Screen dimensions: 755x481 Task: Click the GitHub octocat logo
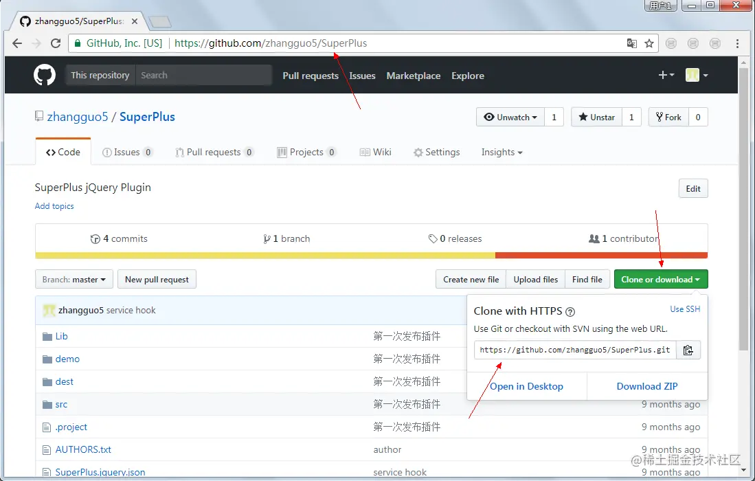click(44, 76)
